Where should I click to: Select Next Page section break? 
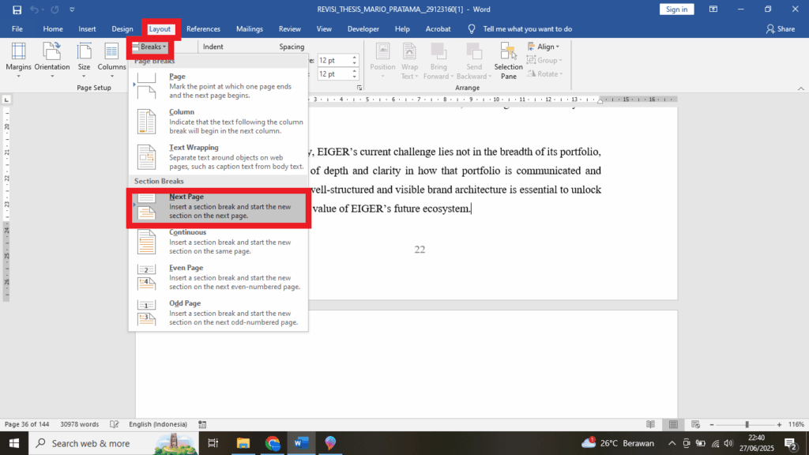[x=219, y=206]
